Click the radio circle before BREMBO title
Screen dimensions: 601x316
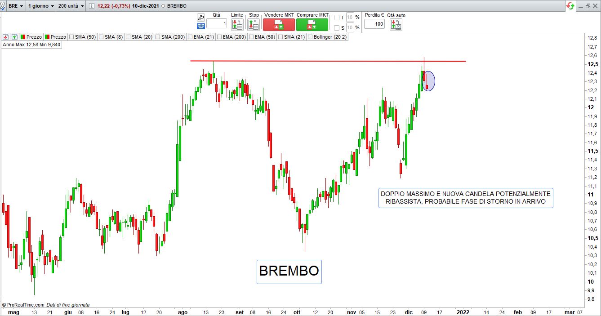(x=163, y=6)
